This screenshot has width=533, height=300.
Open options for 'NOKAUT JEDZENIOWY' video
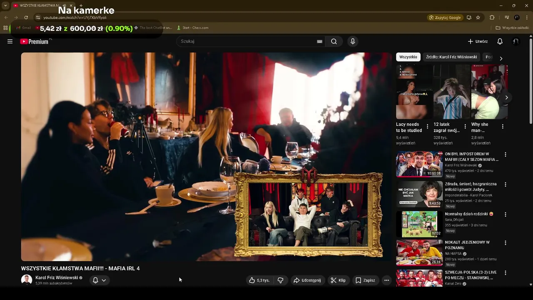506,243
